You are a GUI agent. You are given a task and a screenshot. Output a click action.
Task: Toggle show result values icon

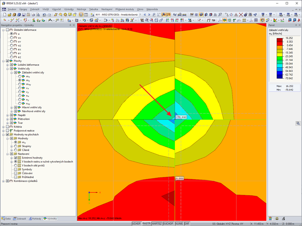[x=168, y=15]
